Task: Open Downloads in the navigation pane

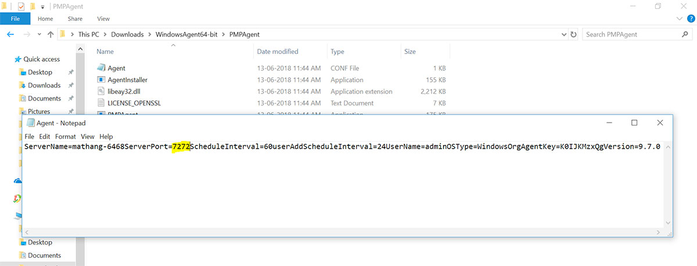Action: tap(44, 85)
